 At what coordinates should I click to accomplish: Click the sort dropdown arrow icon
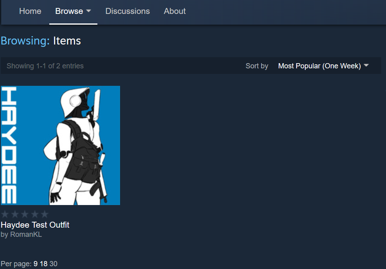coord(366,66)
